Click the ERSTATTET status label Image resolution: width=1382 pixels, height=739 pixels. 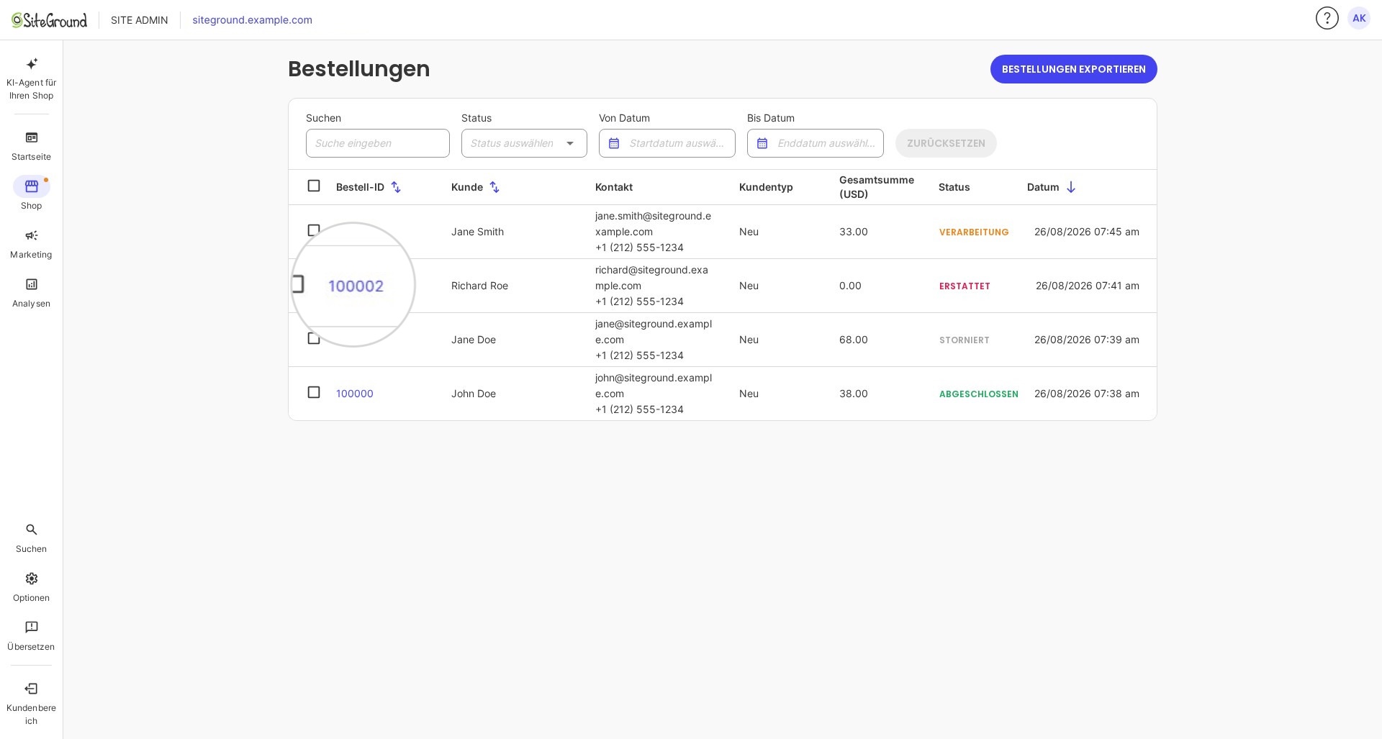click(x=965, y=286)
